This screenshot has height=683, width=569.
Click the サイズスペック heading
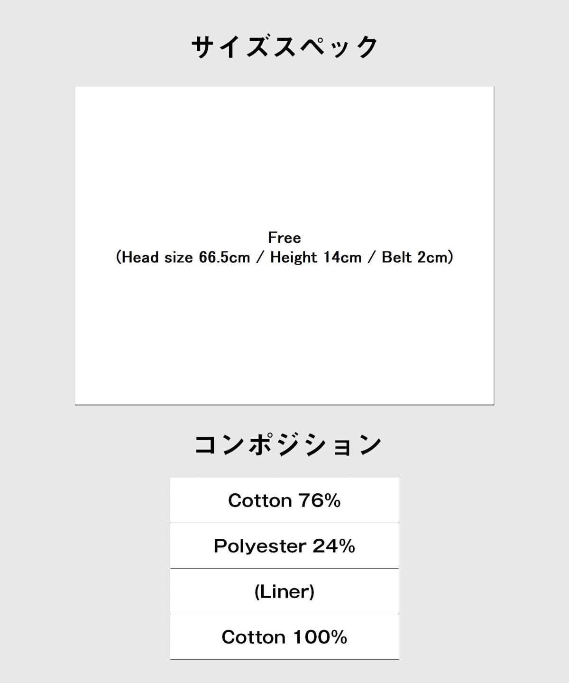[284, 47]
